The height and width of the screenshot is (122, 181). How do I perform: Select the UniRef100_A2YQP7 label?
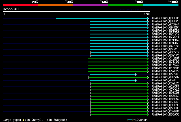166,87
